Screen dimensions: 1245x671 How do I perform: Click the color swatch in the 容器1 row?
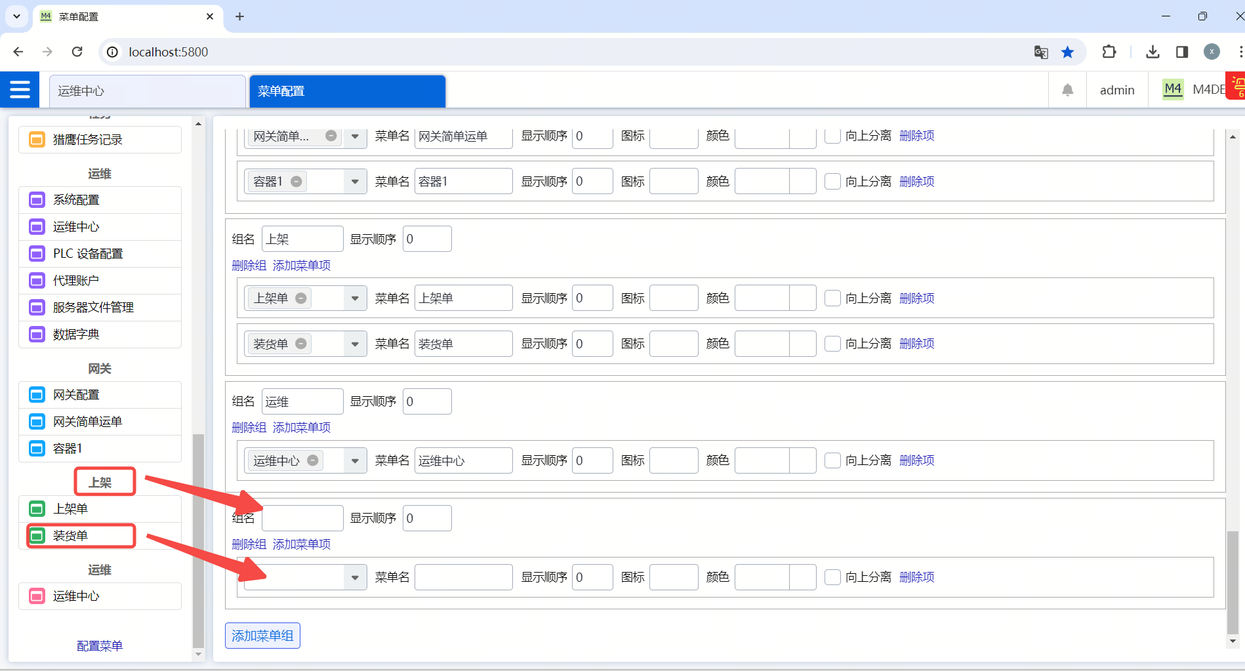coord(802,182)
